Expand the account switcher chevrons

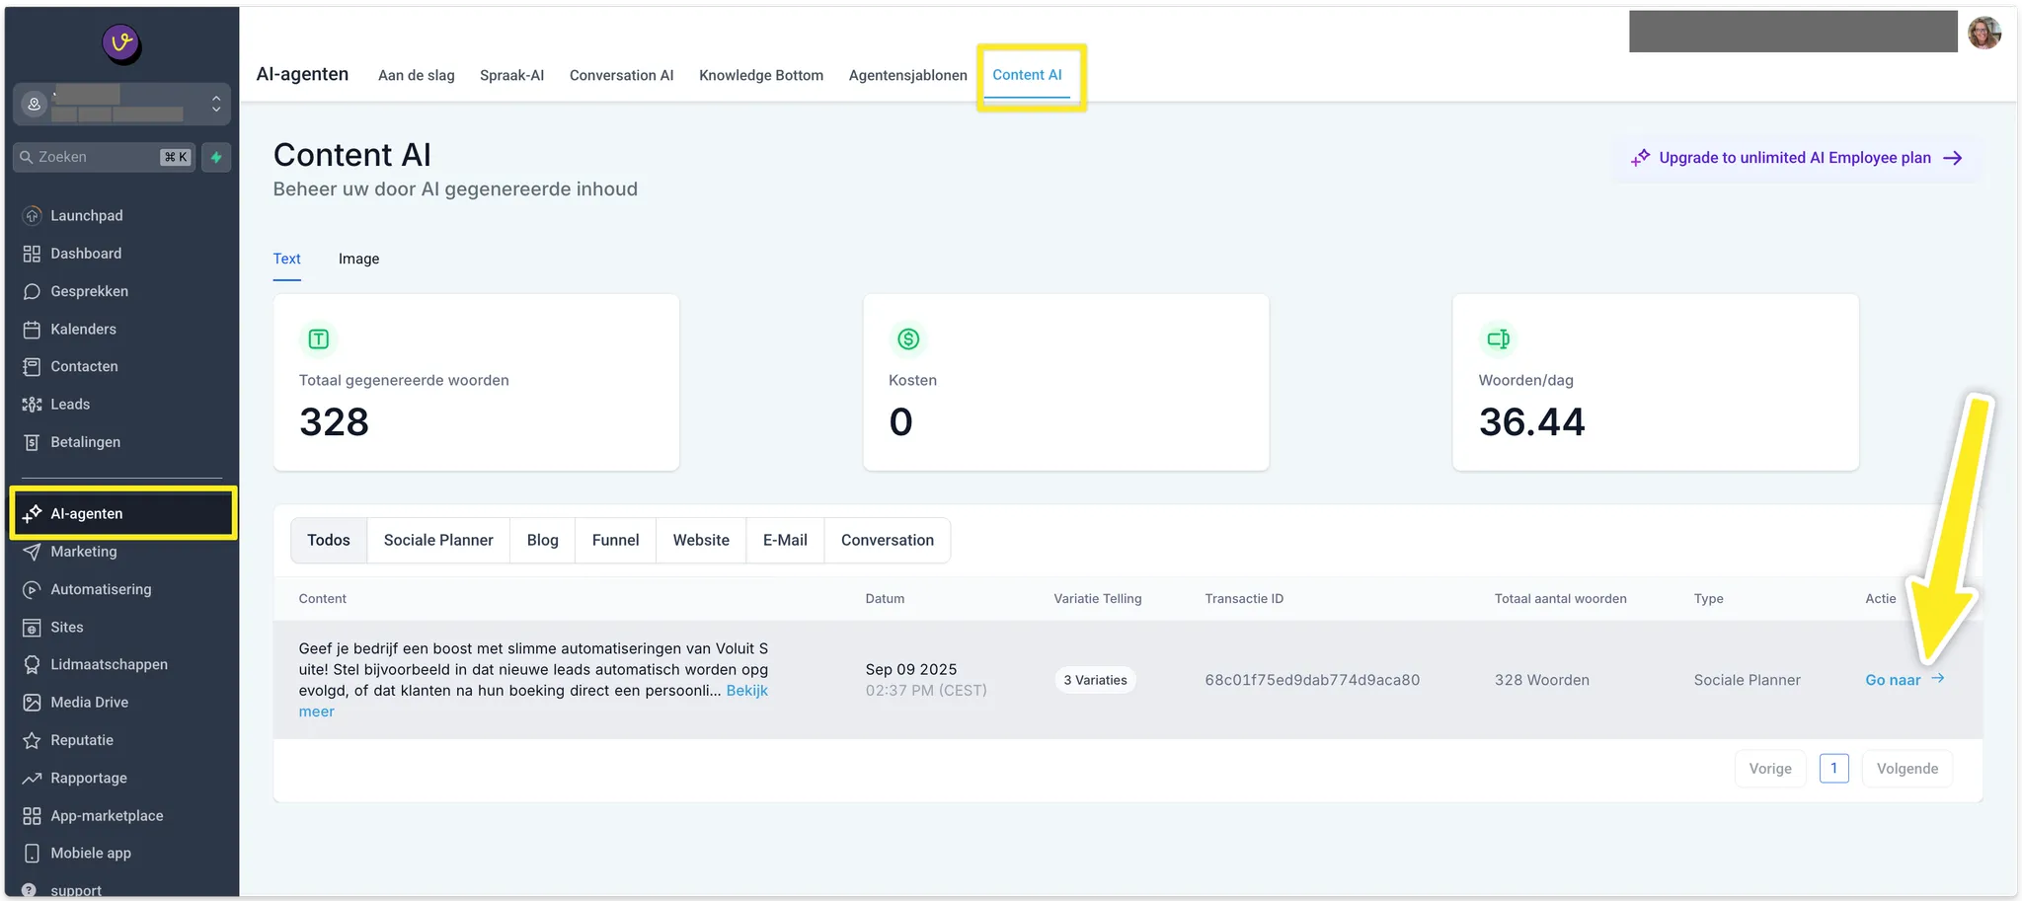tap(216, 104)
